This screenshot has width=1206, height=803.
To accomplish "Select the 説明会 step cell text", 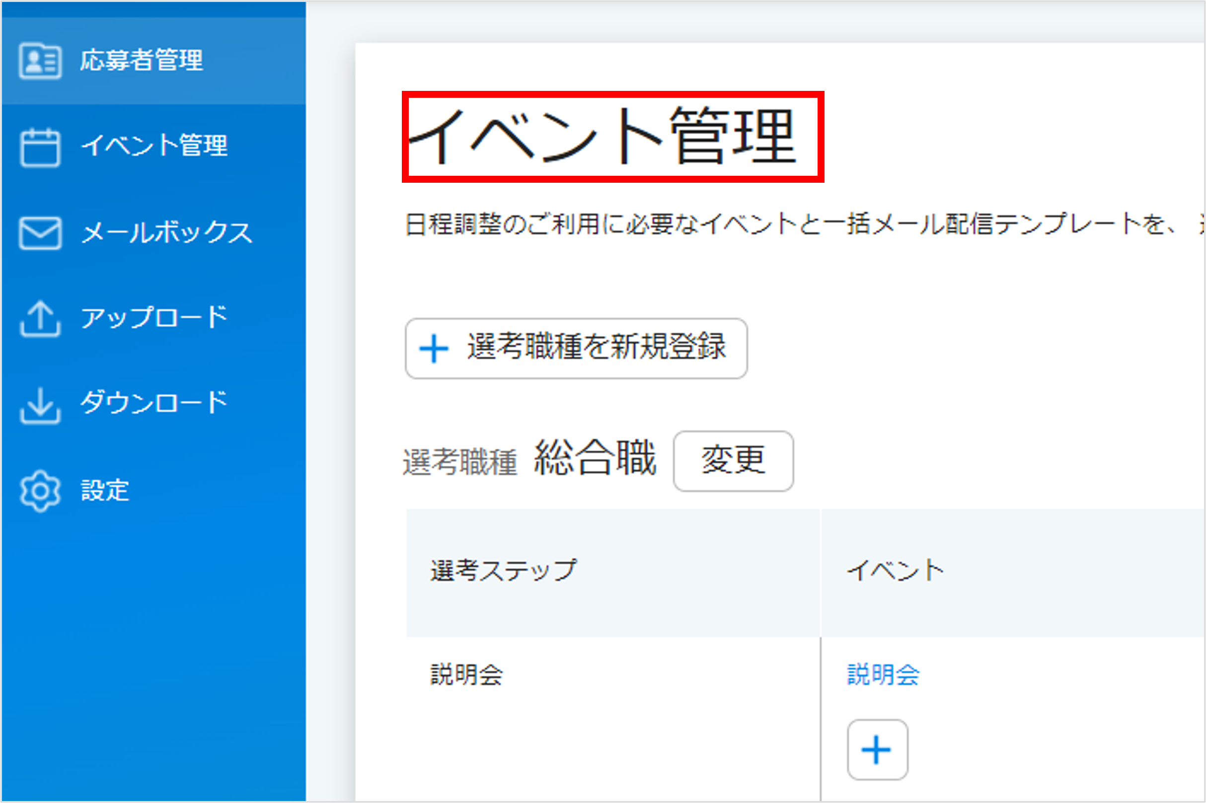I will coord(466,674).
